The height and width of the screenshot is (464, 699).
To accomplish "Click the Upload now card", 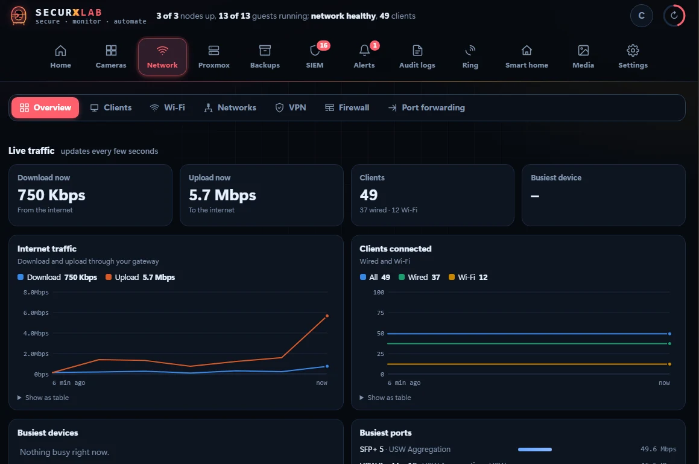I will [262, 195].
